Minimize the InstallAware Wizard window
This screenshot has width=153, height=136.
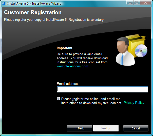130,3
